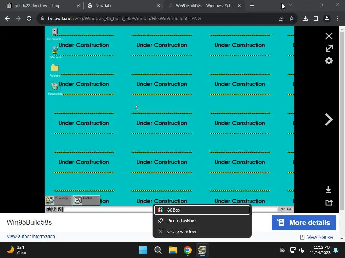Screen dimensions: 345x258
Task: Reload the current page
Action: [x=29, y=19]
